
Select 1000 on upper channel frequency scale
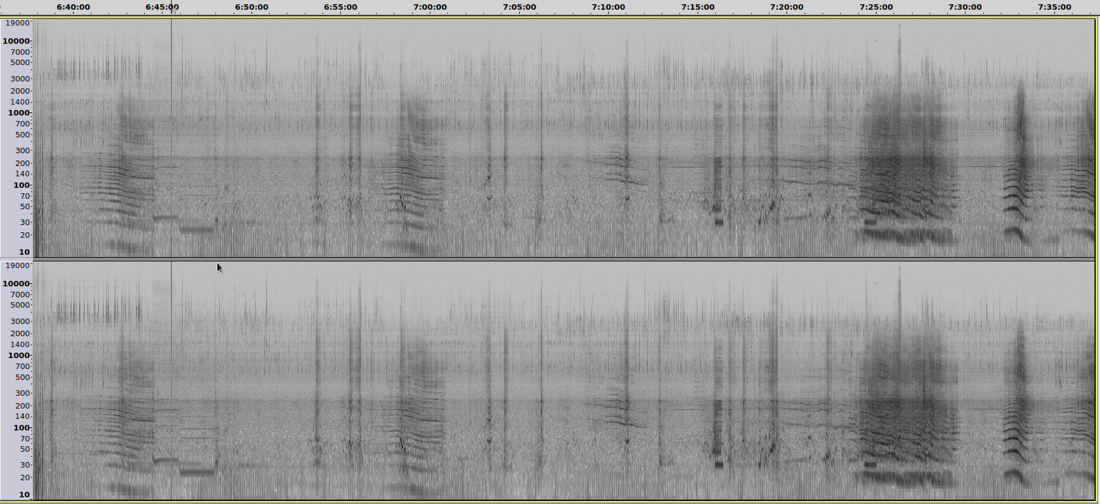click(18, 113)
